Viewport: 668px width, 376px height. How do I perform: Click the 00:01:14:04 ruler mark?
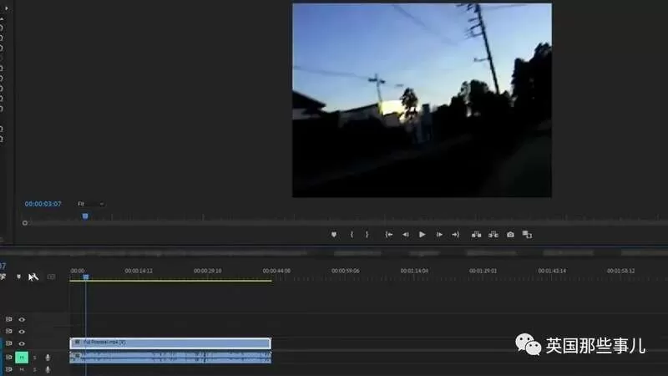pyautogui.click(x=414, y=271)
